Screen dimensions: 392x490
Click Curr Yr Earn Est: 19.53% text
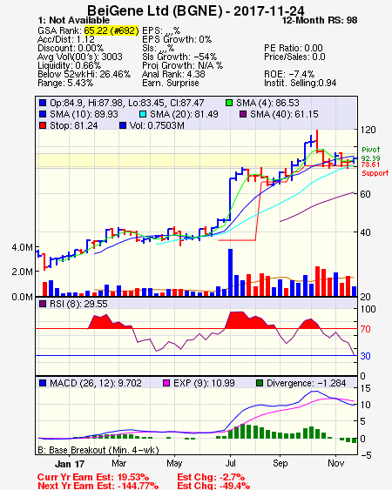(x=93, y=477)
